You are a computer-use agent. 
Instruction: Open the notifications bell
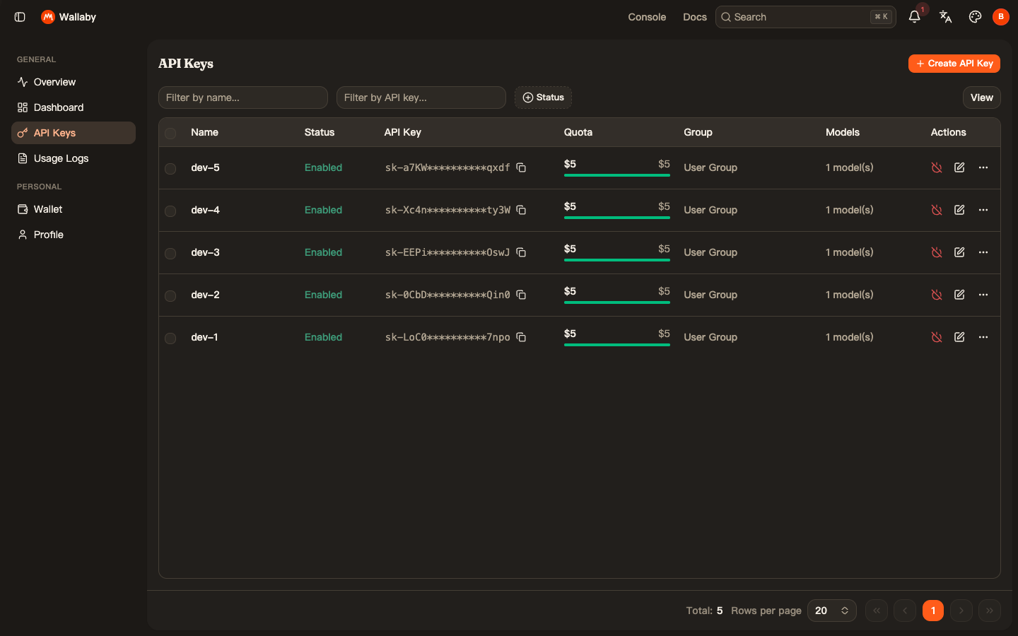[x=914, y=17]
